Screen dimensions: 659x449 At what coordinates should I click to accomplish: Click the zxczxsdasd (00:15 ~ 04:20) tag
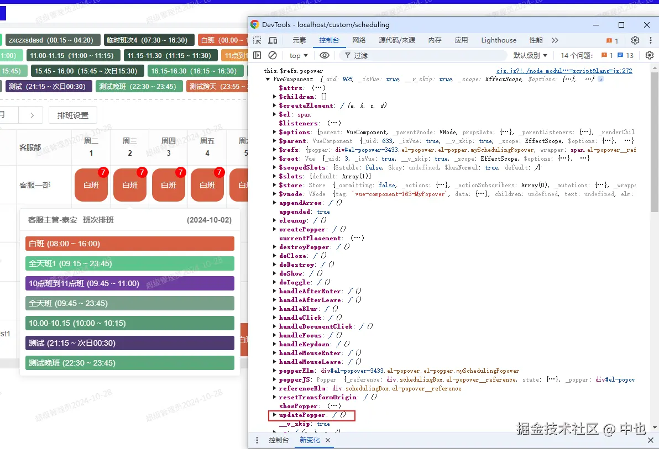tap(53, 40)
